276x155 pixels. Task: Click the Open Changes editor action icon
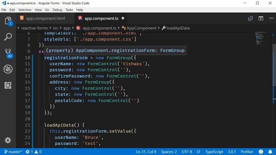pos(251,18)
